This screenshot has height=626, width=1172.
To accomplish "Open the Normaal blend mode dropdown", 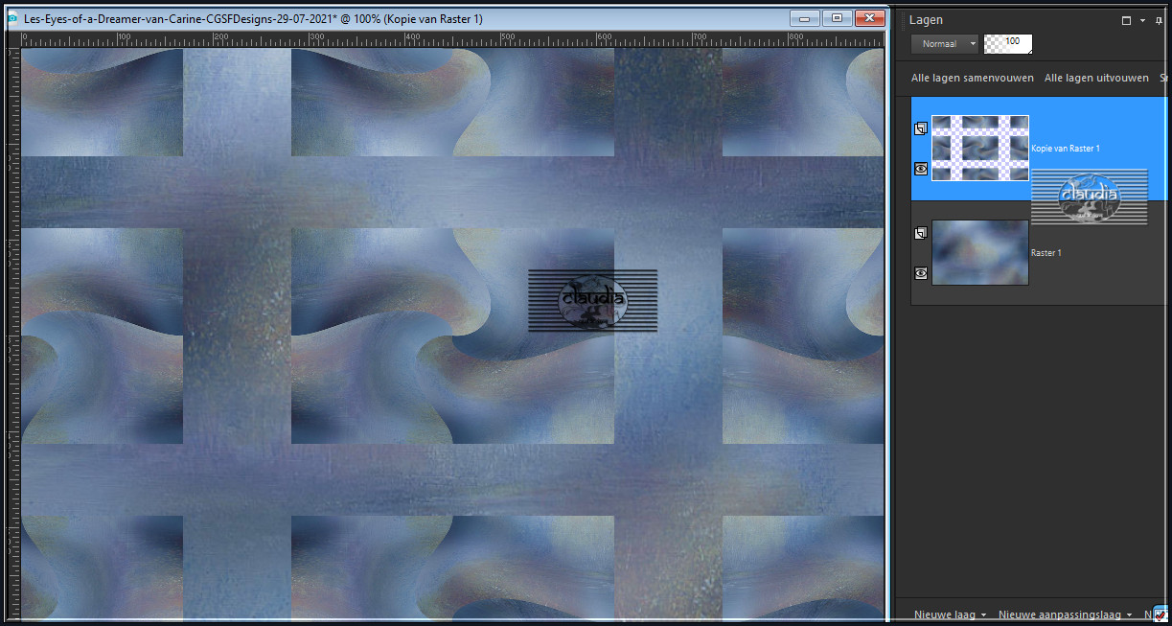I will 945,44.
